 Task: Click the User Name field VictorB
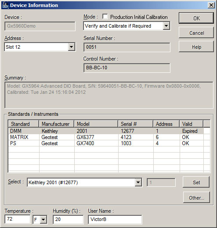pyautogui.click(x=115, y=220)
